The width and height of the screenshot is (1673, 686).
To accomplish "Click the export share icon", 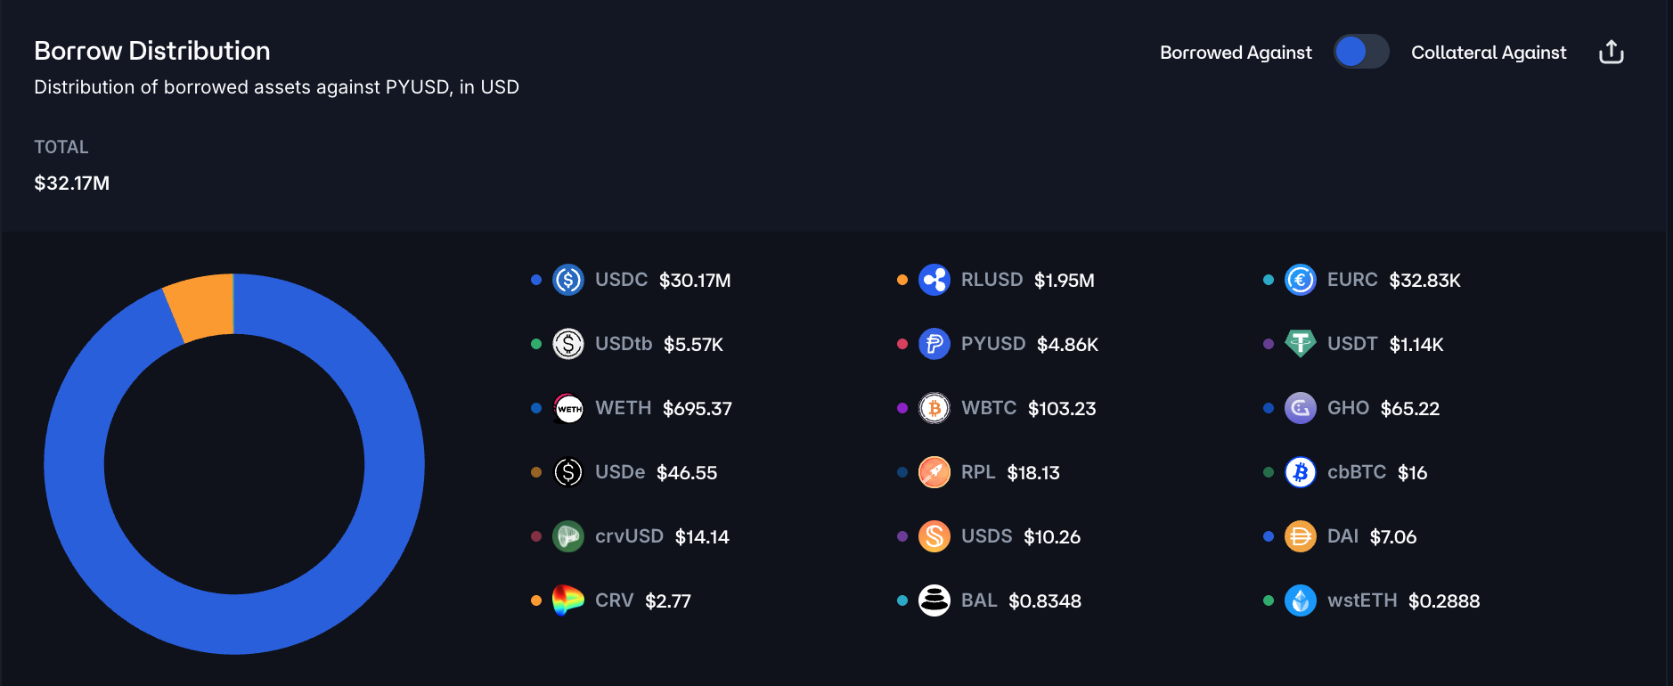I will [1611, 53].
